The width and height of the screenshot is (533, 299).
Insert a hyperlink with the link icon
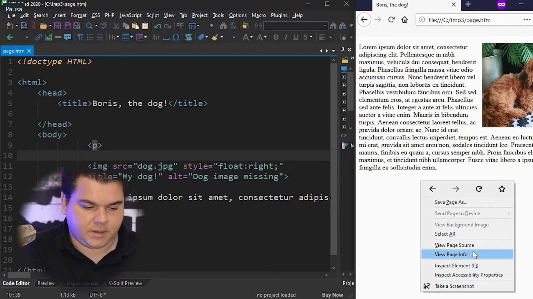(x=38, y=37)
